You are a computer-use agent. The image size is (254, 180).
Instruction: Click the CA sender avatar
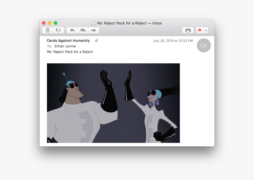(203, 45)
